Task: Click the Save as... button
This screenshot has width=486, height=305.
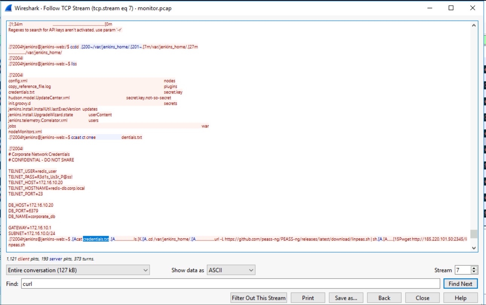Action: (346, 298)
